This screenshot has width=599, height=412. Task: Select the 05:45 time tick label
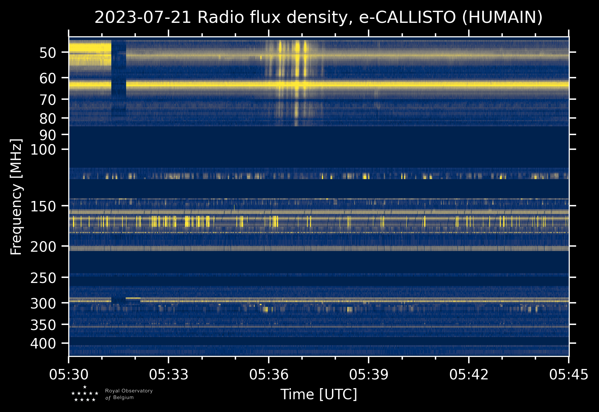pyautogui.click(x=568, y=374)
